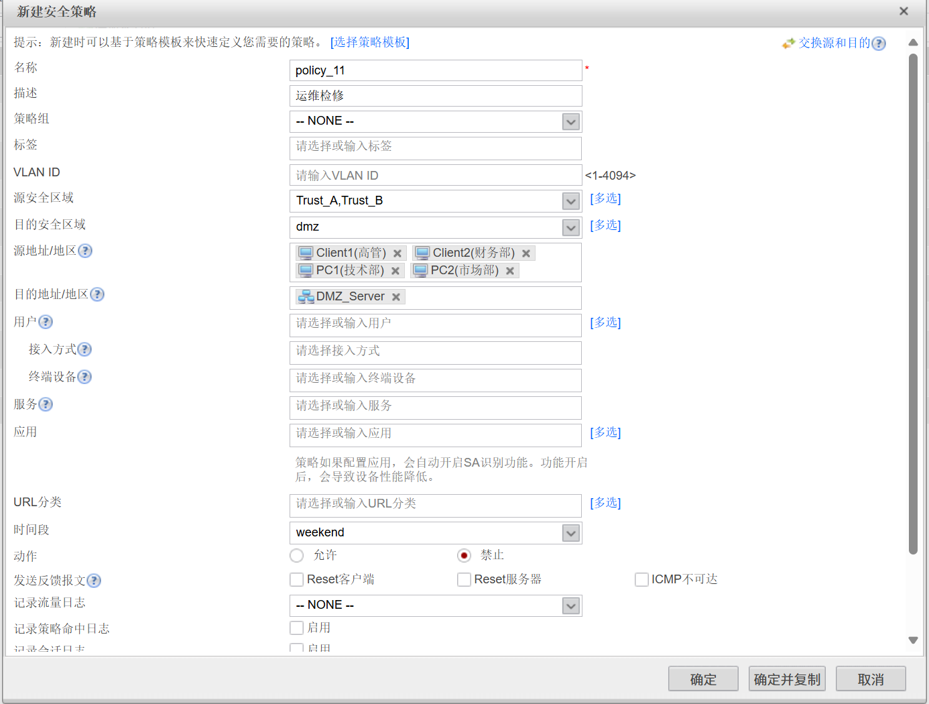Open the 源安全区域 dropdown
This screenshot has width=929, height=704.
tap(570, 201)
